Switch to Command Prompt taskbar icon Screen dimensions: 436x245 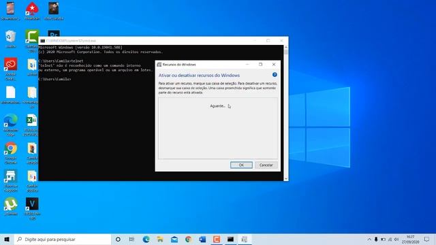(x=230, y=239)
